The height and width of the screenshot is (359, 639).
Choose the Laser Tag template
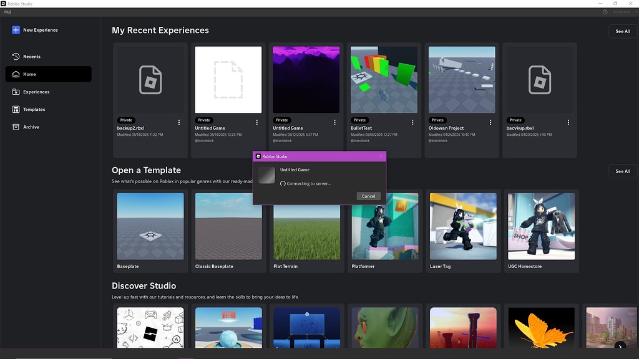(x=464, y=231)
